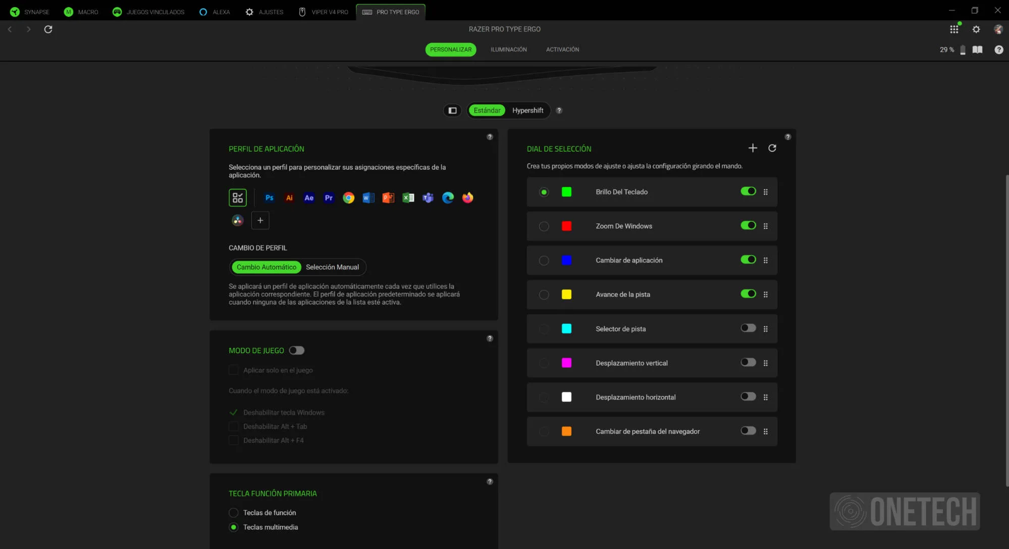The width and height of the screenshot is (1009, 549).
Task: Open Hypershift help tooltip icon
Action: coord(559,111)
